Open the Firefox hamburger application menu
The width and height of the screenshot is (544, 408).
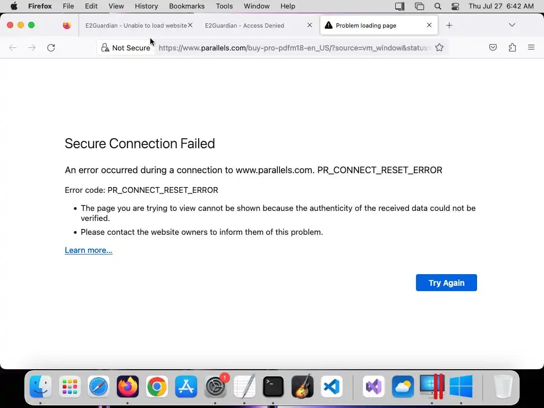tap(531, 48)
